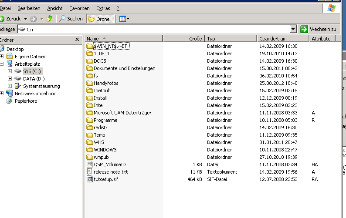Click the $WIN_NT$.~BT folder icon
The height and width of the screenshot is (218, 346).
90,46
